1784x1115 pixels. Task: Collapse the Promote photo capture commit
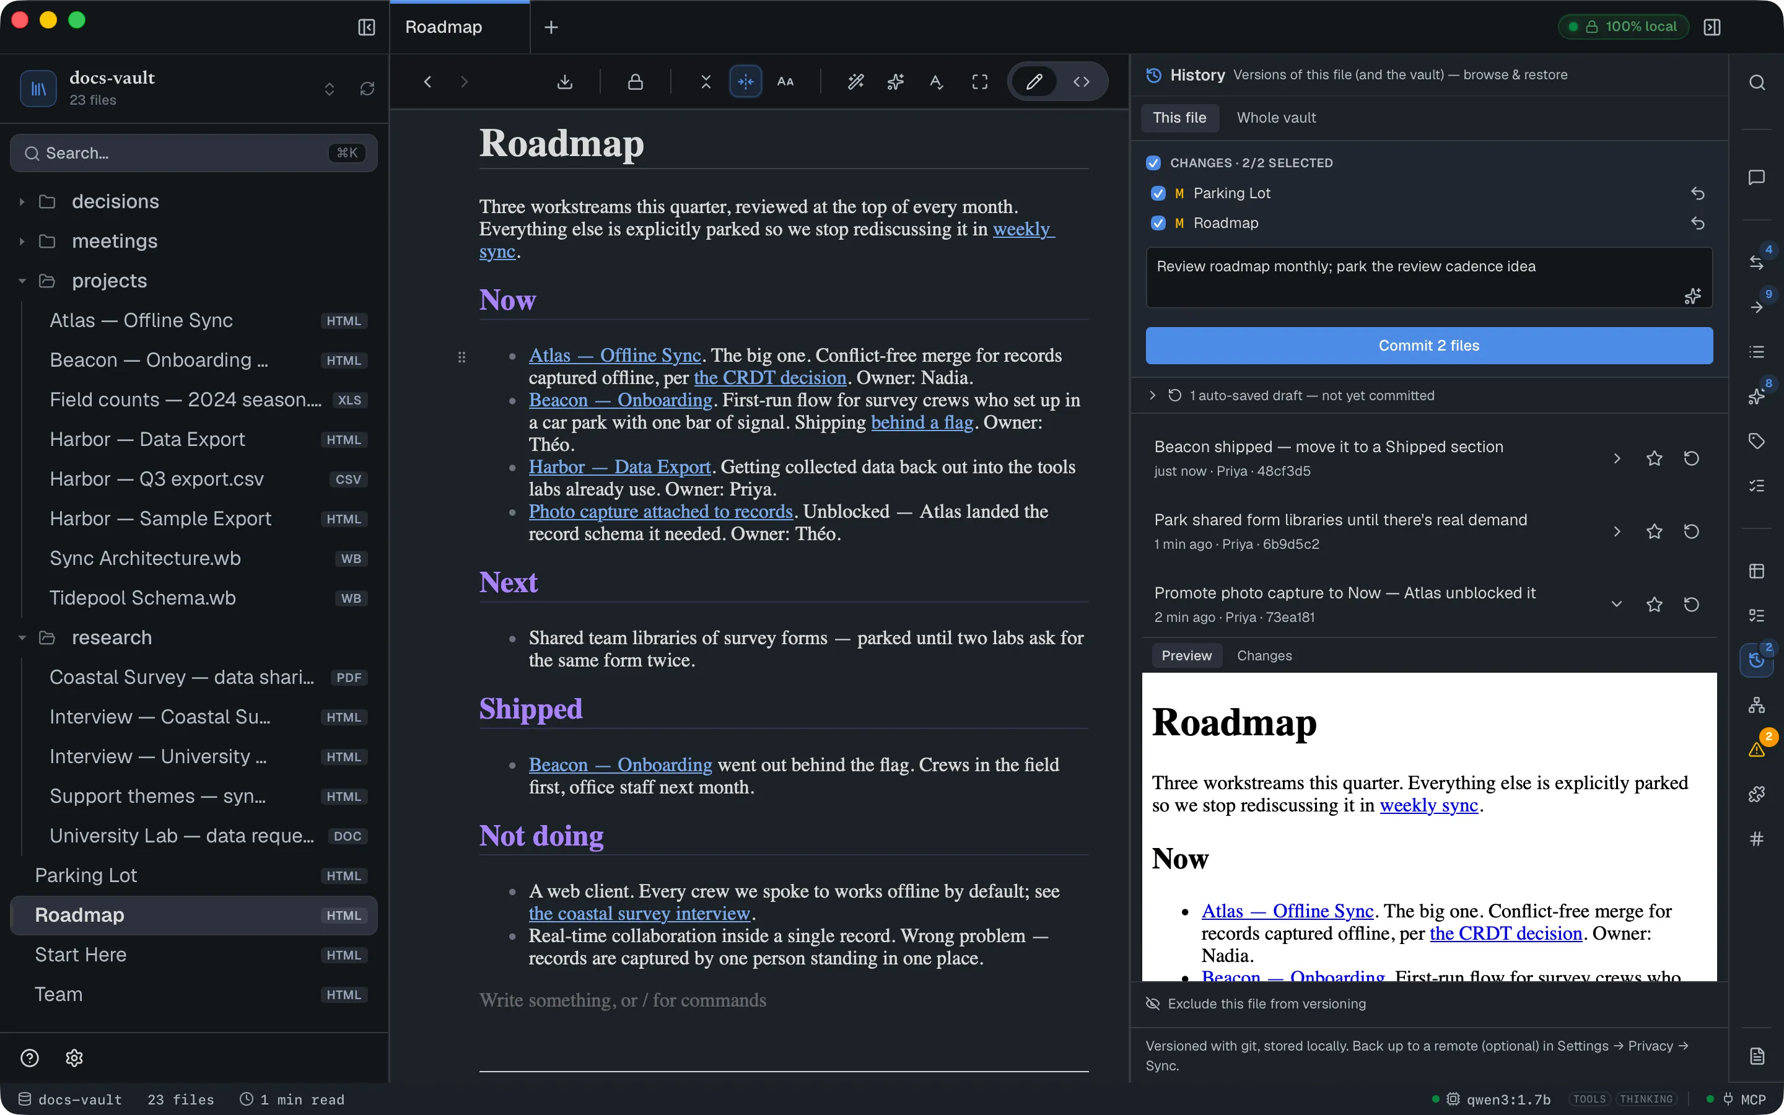pos(1617,605)
